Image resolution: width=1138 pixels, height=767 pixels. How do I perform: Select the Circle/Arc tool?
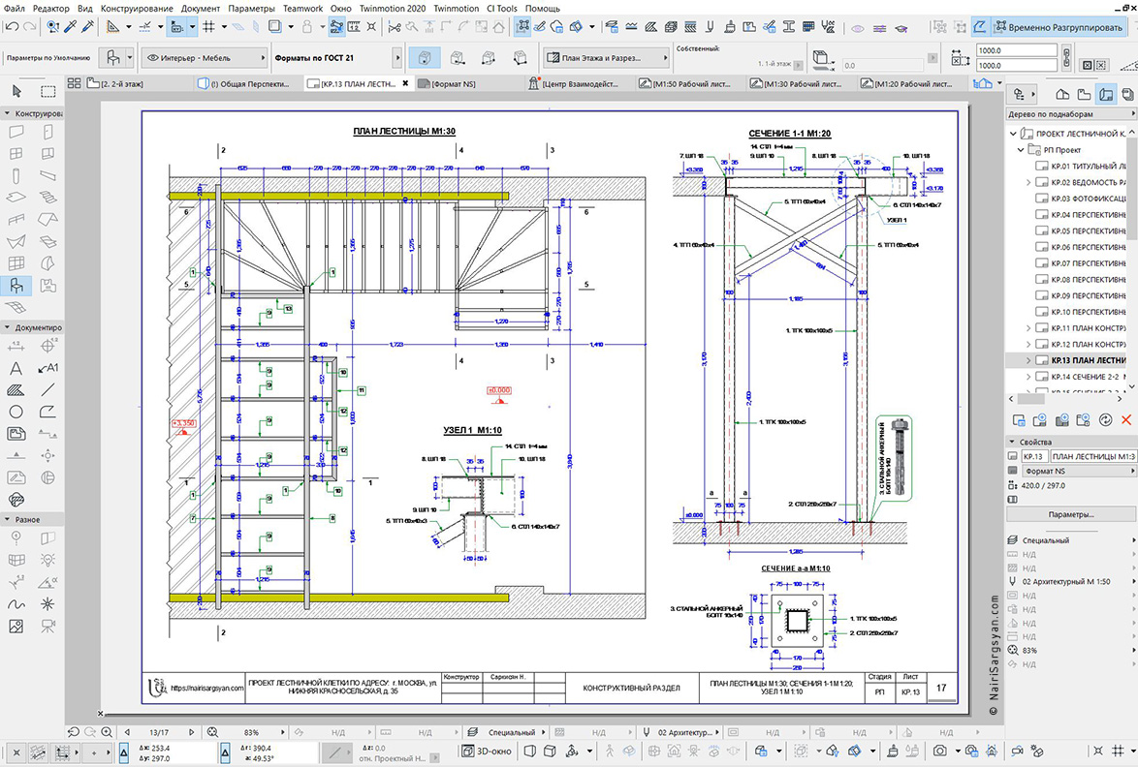point(16,412)
